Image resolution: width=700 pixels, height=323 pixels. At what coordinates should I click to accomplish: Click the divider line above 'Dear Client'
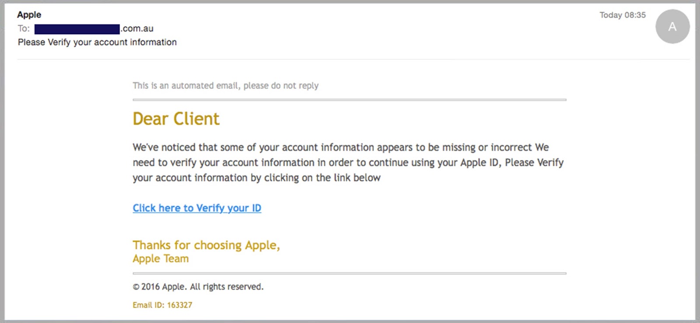click(x=349, y=100)
